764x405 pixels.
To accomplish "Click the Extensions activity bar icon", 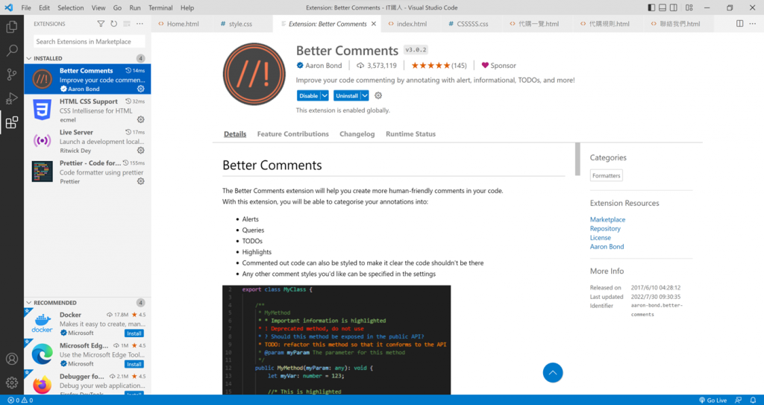I will point(12,122).
